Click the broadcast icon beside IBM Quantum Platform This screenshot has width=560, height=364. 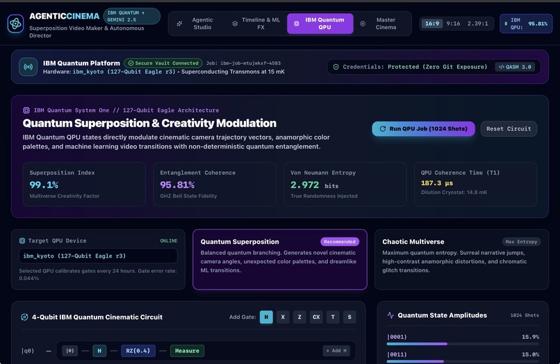point(28,67)
